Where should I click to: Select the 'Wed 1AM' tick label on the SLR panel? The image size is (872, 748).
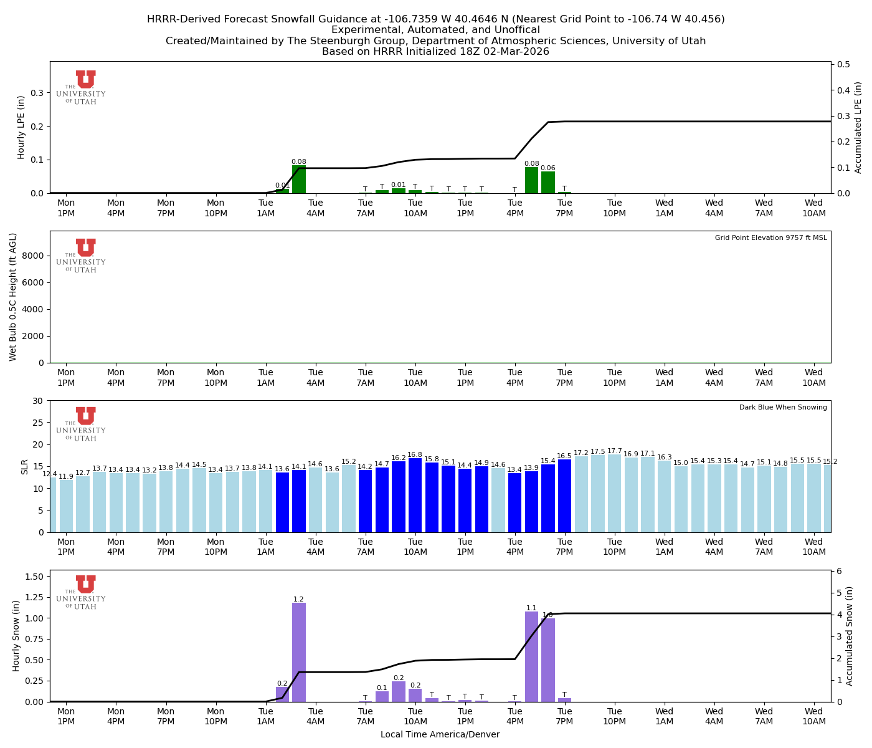point(665,547)
